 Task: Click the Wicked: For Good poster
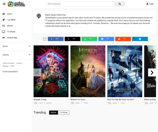point(88,71)
